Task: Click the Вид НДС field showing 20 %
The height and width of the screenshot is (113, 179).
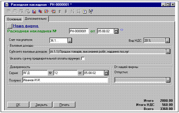Action: (155, 41)
